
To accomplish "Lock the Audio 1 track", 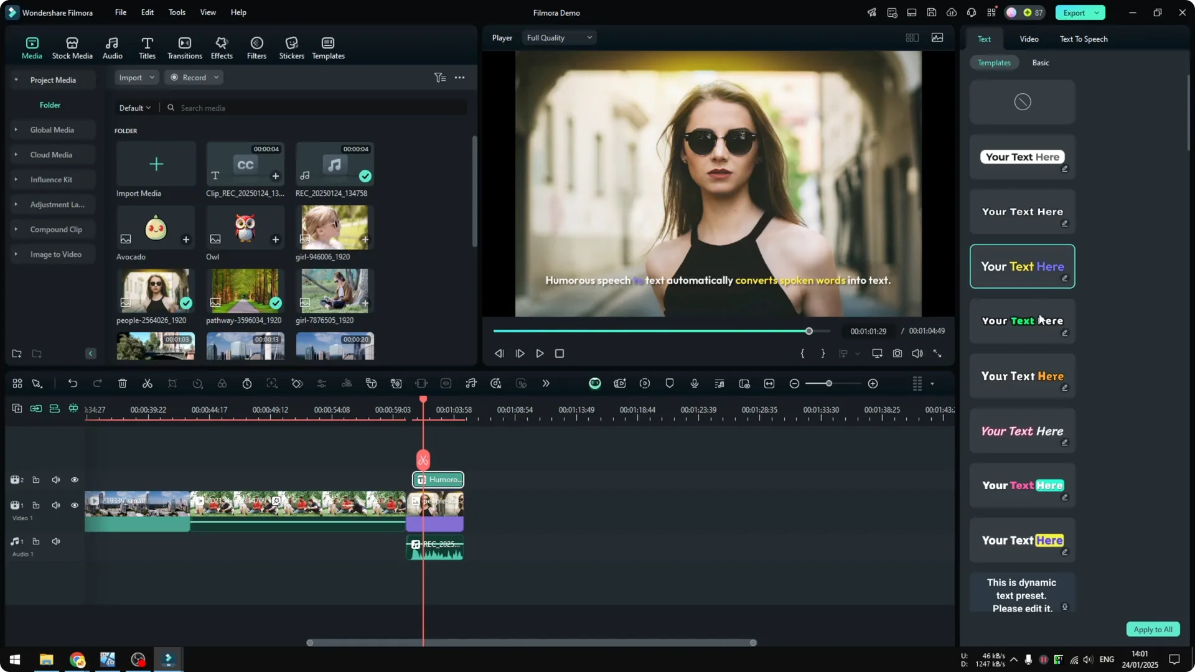I will click(36, 541).
